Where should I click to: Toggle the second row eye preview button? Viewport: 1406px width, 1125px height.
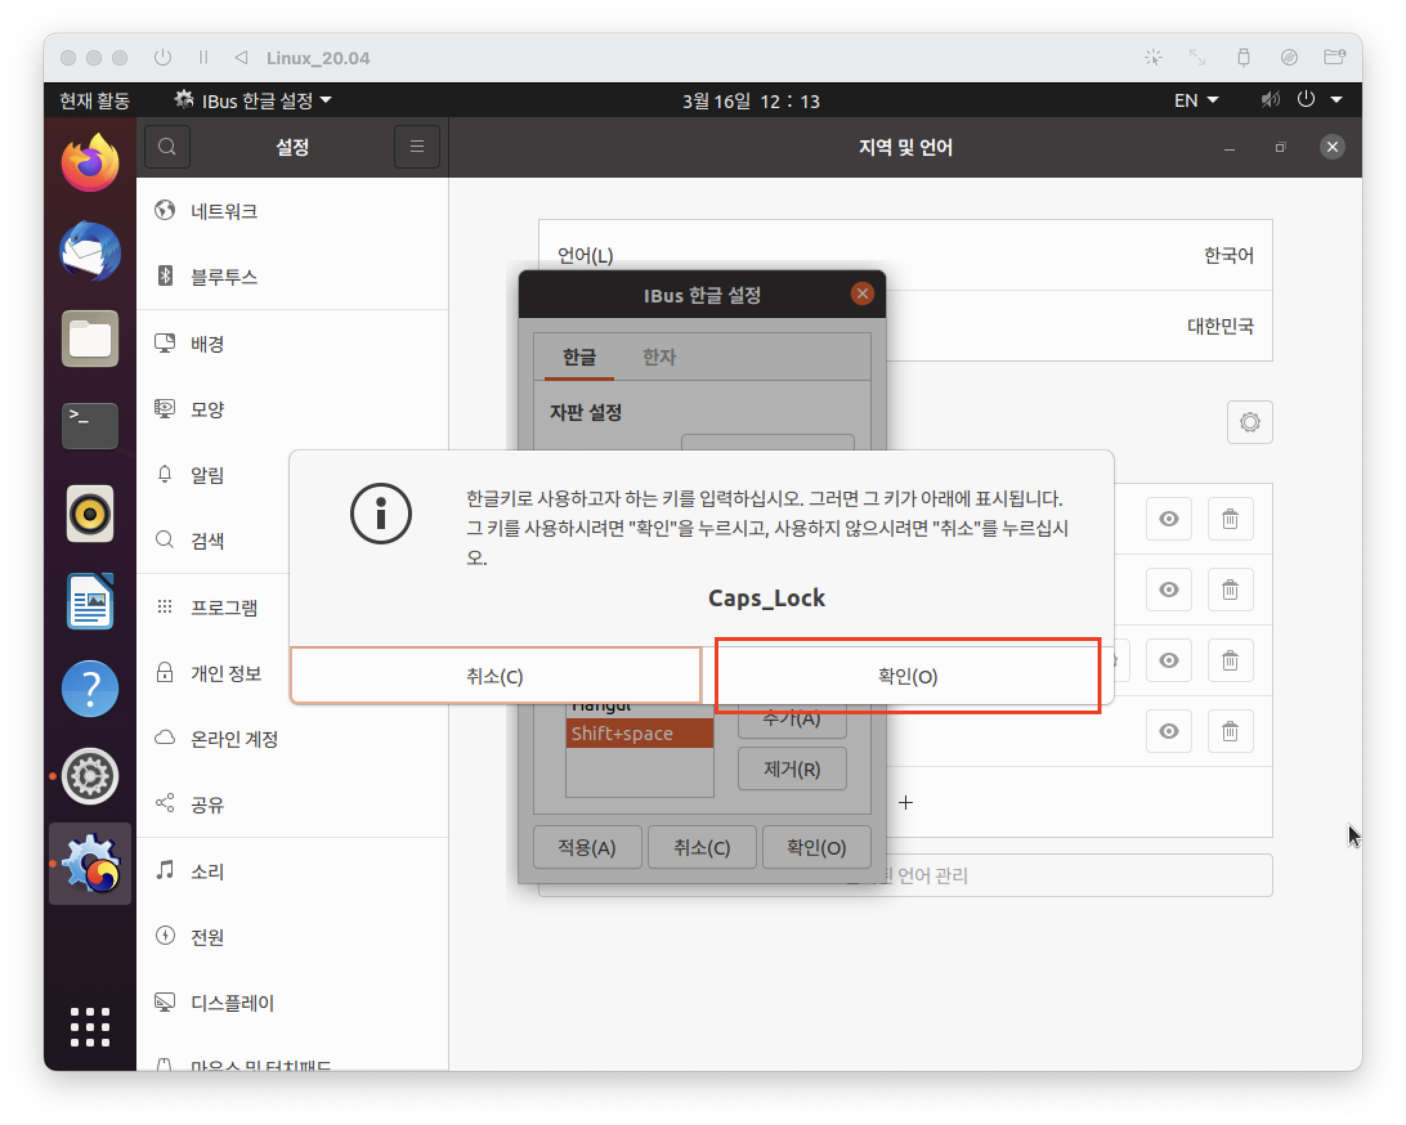(1168, 590)
